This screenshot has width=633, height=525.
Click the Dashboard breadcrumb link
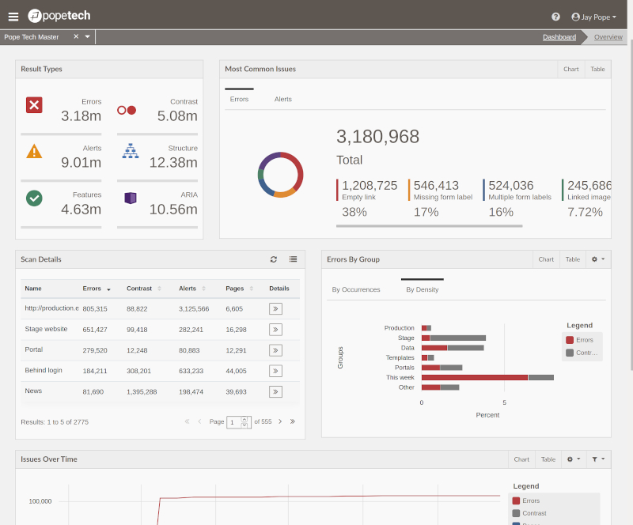tap(559, 36)
